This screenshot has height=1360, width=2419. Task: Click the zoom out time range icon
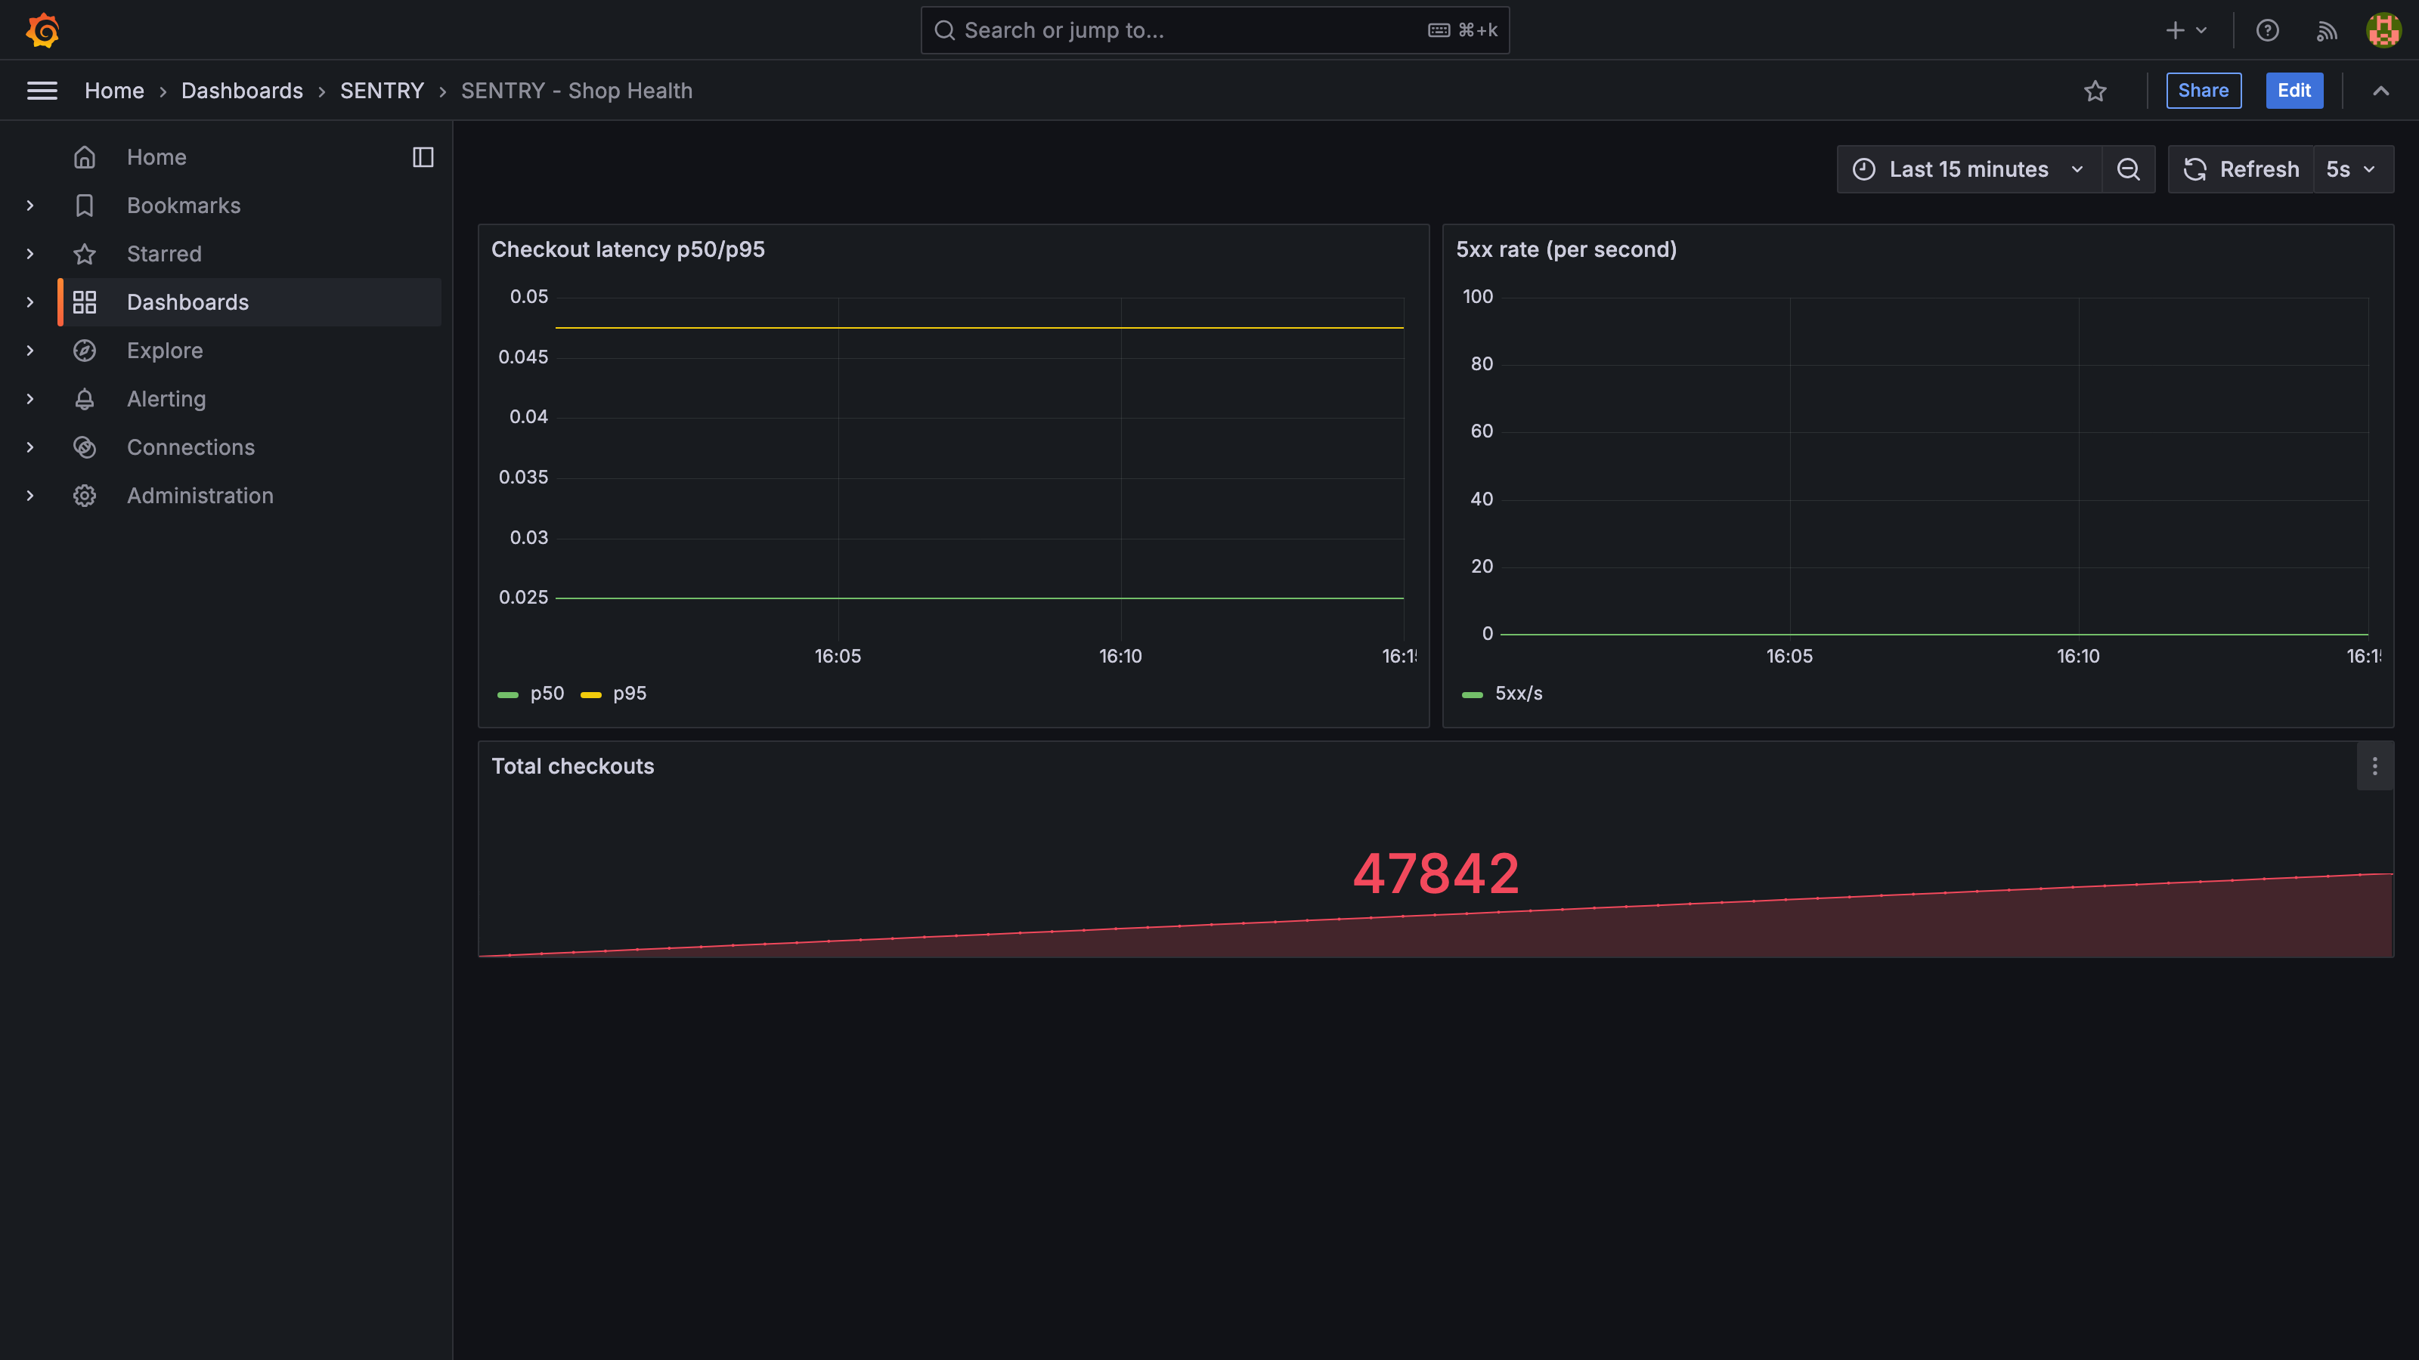[x=2128, y=169]
